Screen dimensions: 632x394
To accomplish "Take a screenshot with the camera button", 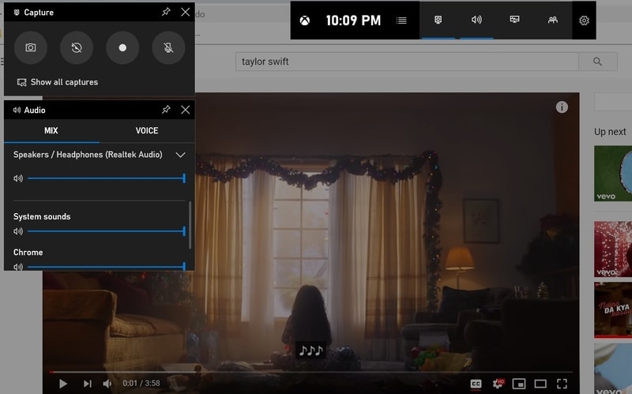I will (x=30, y=47).
